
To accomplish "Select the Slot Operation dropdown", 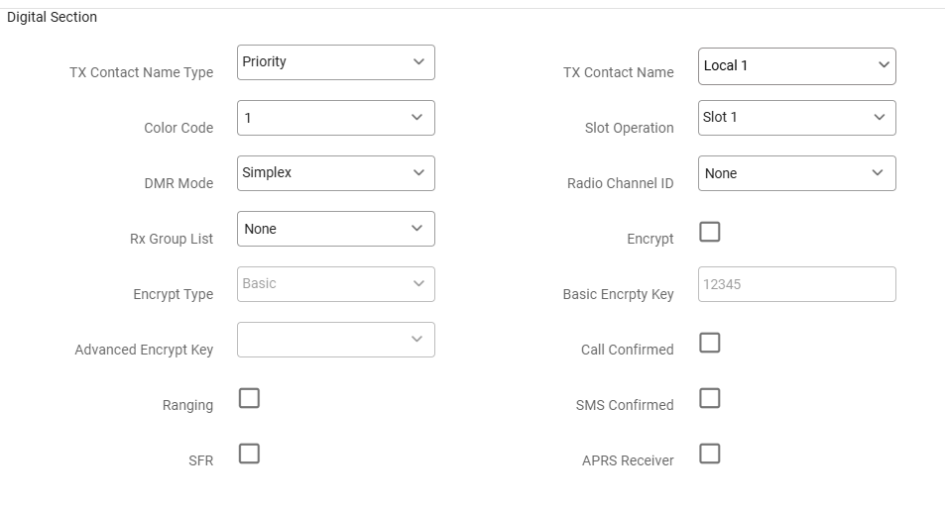I will click(796, 118).
